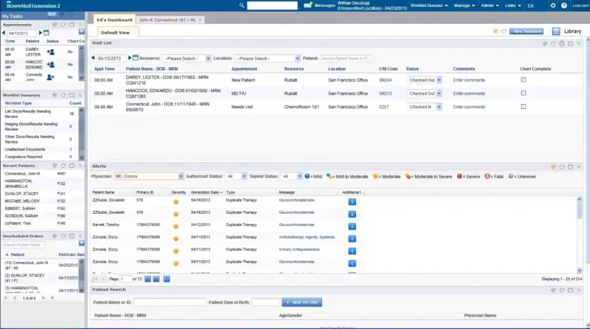
Task: Refresh the Alerts panel
Action: (561, 167)
